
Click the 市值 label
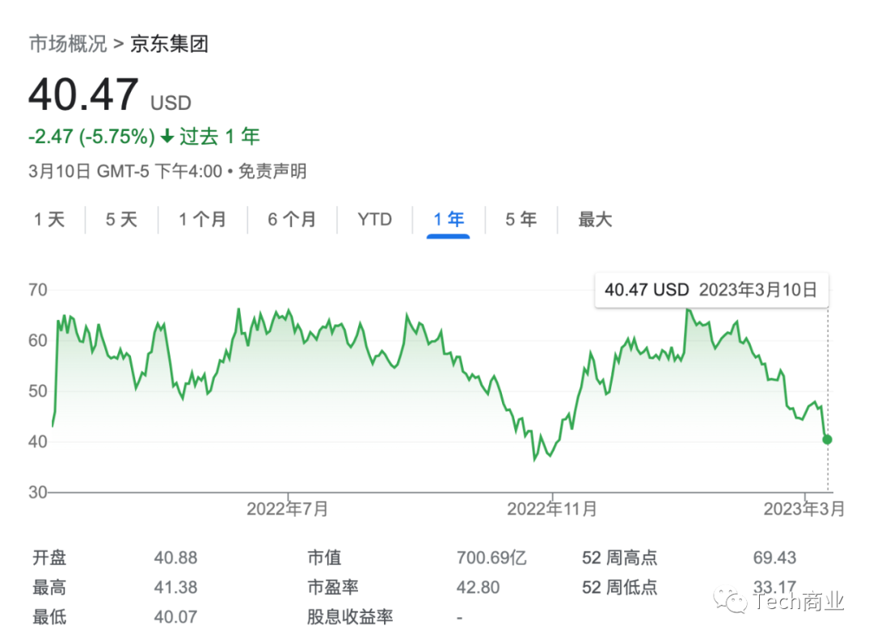pyautogui.click(x=324, y=557)
